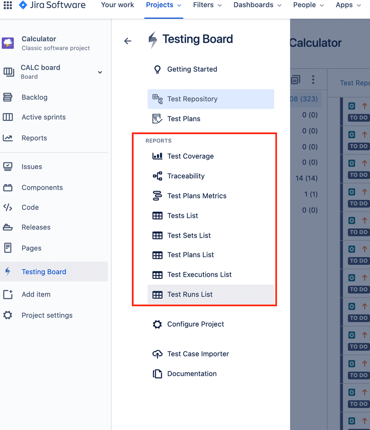Open the Projects dropdown menu
The width and height of the screenshot is (370, 430).
point(163,5)
